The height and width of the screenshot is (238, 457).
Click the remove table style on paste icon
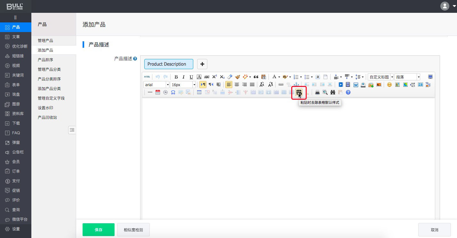299,93
